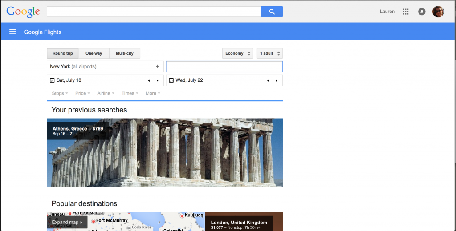
Task: Click the Sat, July 18 departure date field
Action: coord(105,80)
